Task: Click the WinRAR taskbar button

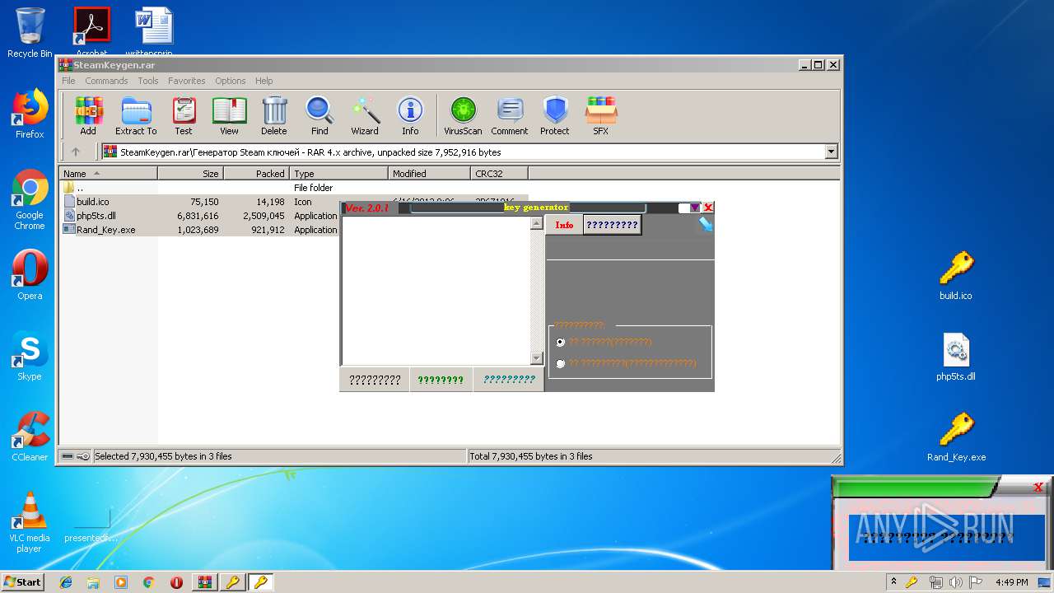Action: [205, 582]
